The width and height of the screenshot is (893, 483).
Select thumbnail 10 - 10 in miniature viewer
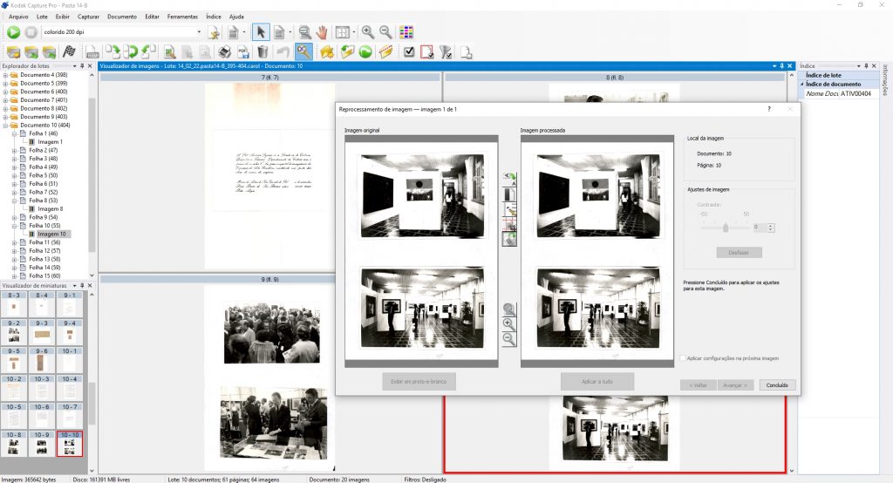pyautogui.click(x=70, y=444)
